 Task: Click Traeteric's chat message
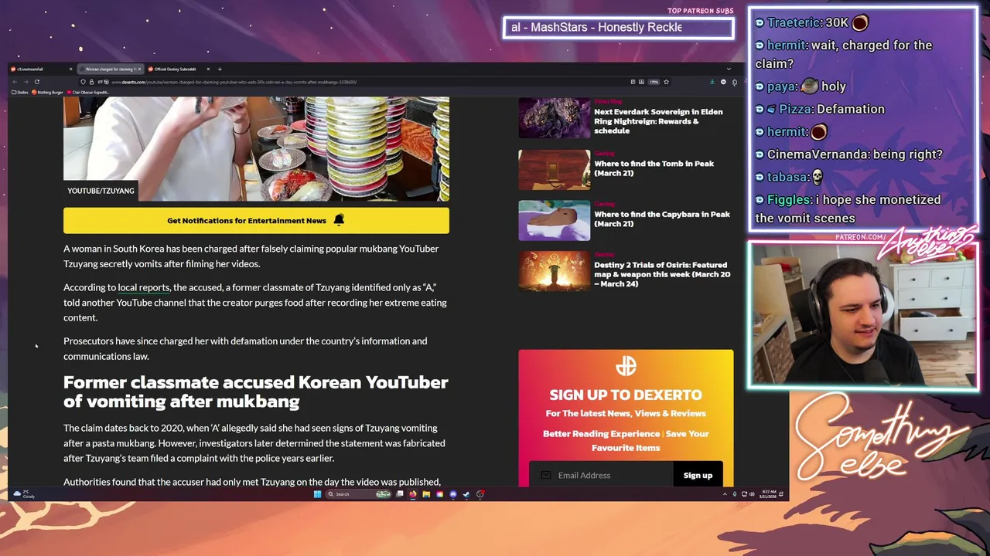click(x=811, y=23)
